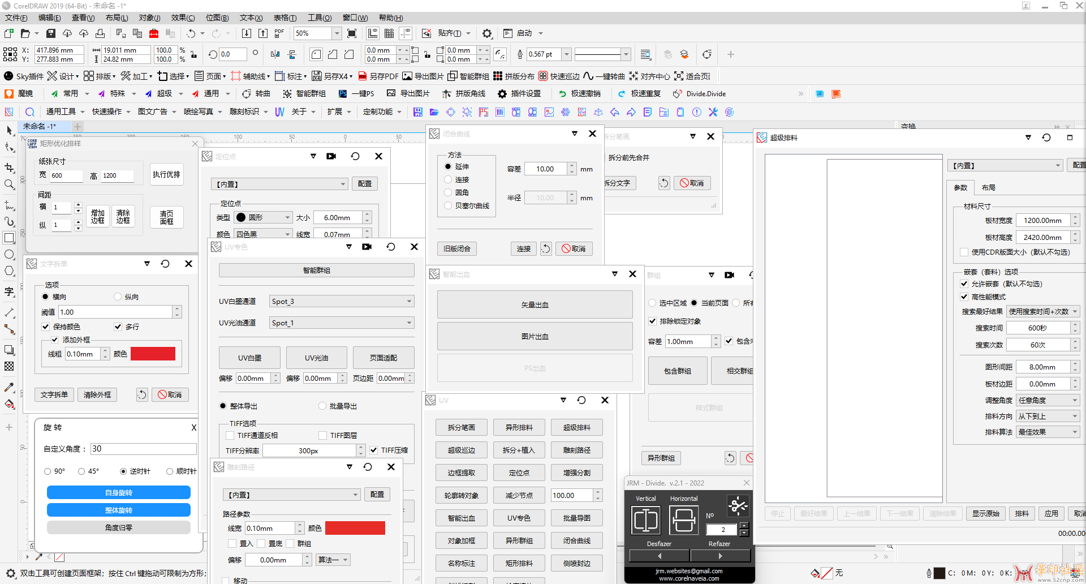Open the 位图(B) menu

coord(217,18)
